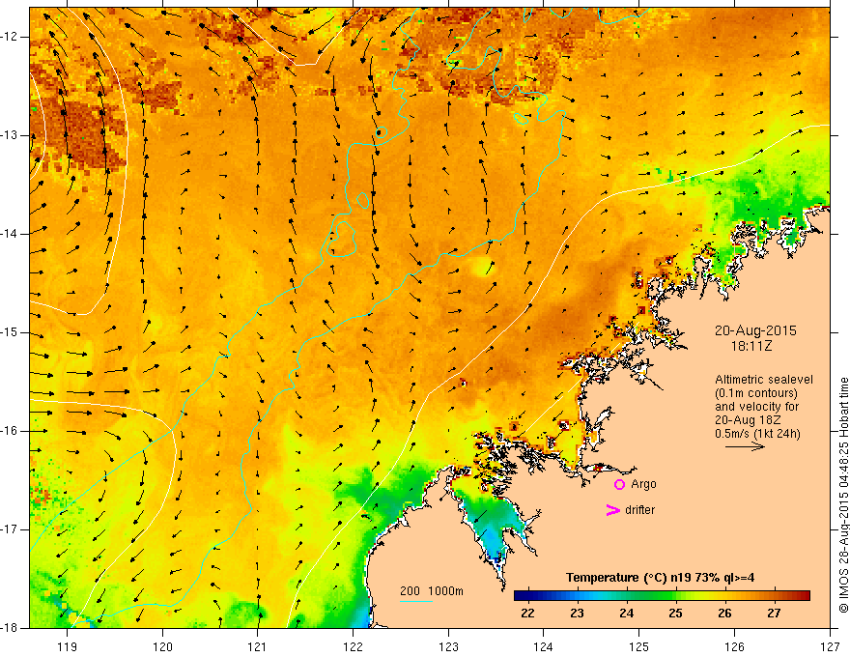
Task: Click the "18:11Z" time text
Action: (x=751, y=345)
